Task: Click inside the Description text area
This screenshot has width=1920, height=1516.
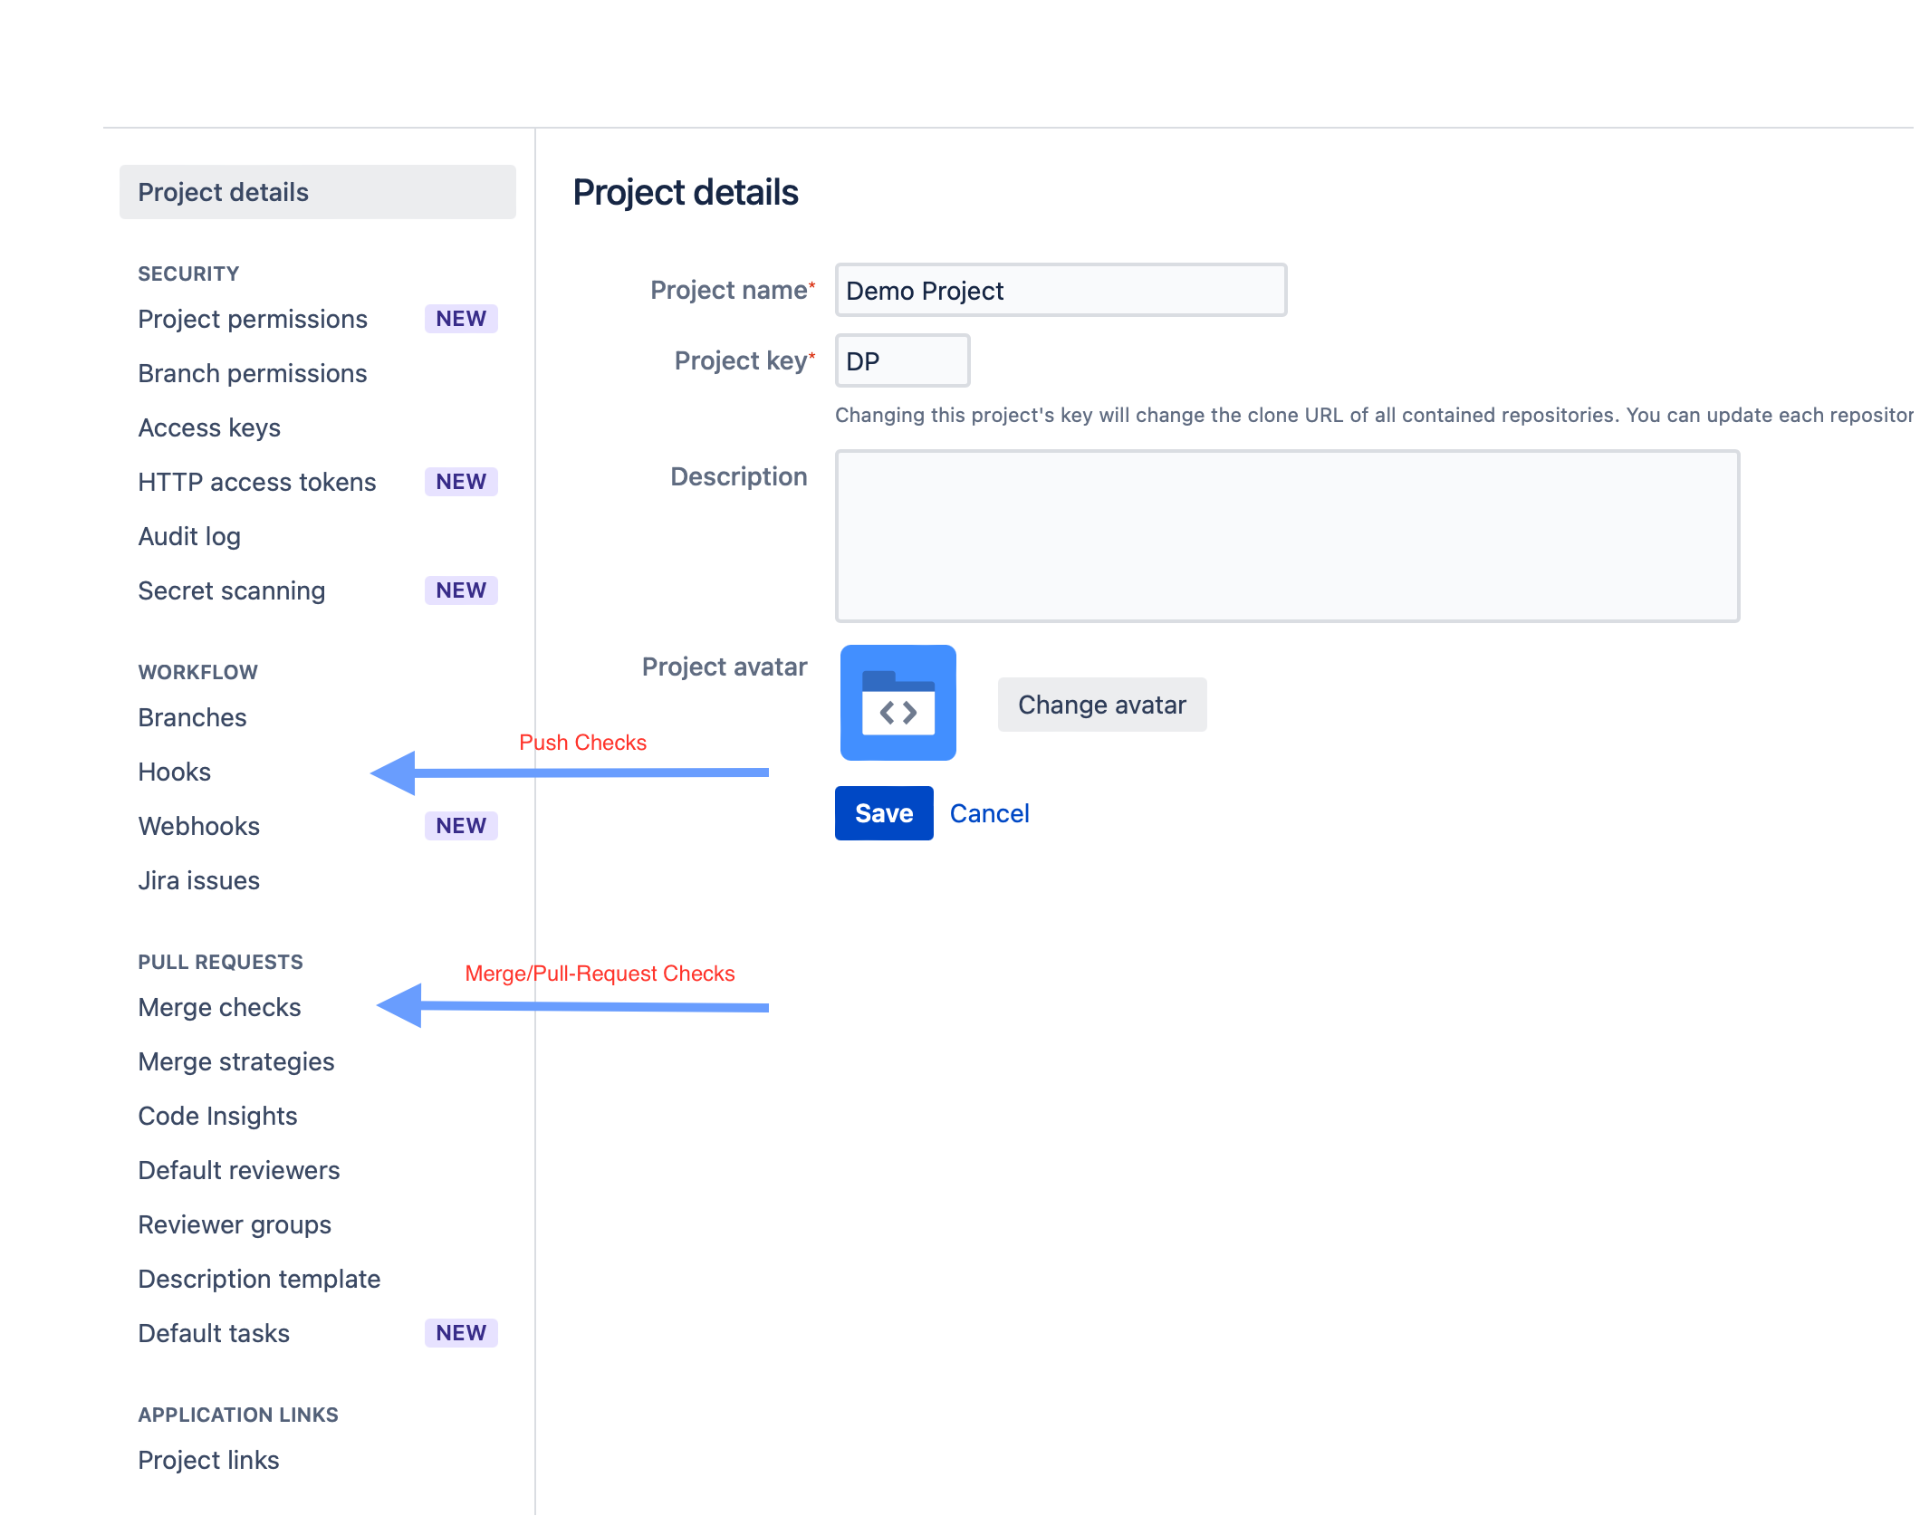Action: tap(1286, 536)
